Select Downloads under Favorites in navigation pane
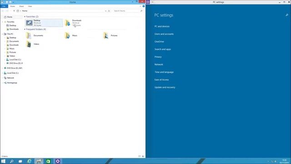Screen dimensions: 291x164 pos(14,29)
